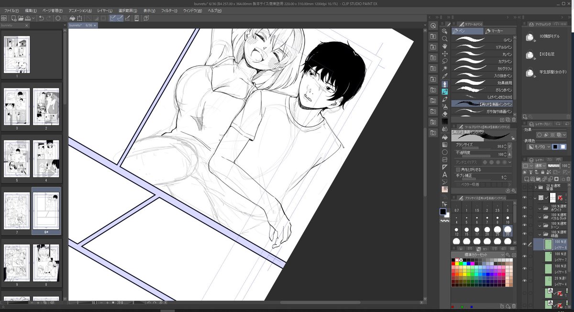Screen dimensions: 574x312
Task: Select the Auto select magic wand tool
Action: (x=445, y=69)
